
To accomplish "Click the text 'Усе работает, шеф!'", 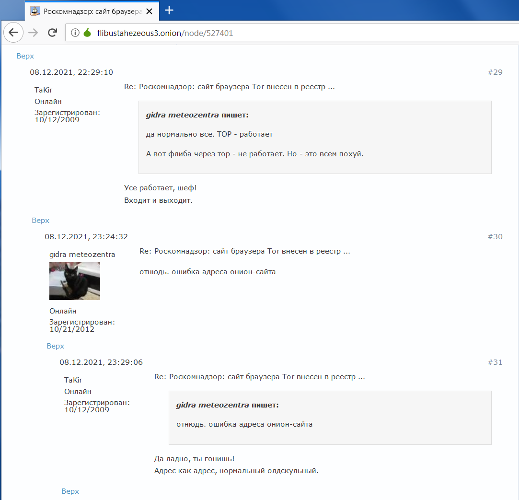I will 161,188.
